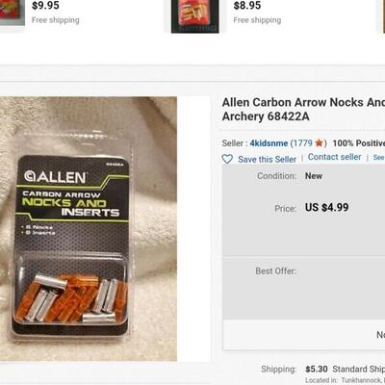Click the US $4.99 price text
The height and width of the screenshot is (385, 385).
(326, 207)
